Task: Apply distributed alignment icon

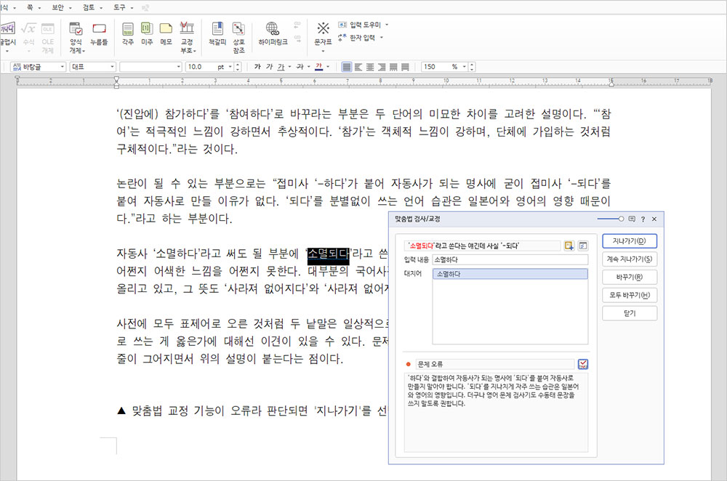Action: (x=393, y=67)
